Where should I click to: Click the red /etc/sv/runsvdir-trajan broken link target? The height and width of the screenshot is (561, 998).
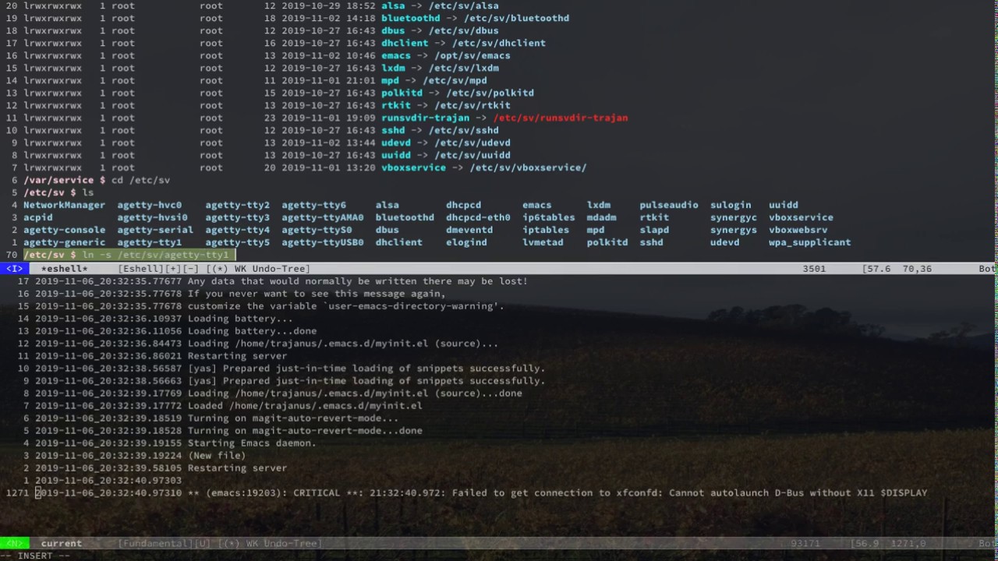coord(560,118)
